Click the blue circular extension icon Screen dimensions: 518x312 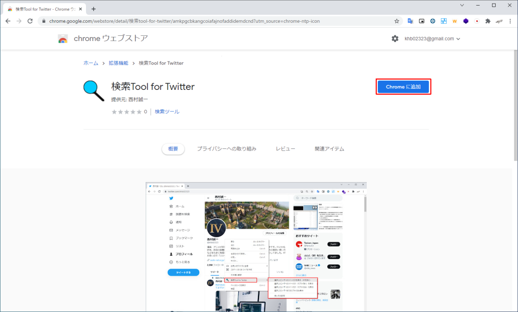point(433,21)
